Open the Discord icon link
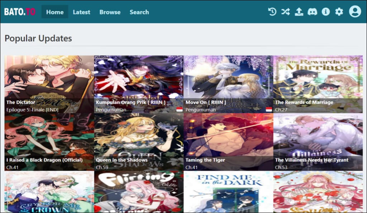Screen dimensions: 367x213 pos(312,12)
